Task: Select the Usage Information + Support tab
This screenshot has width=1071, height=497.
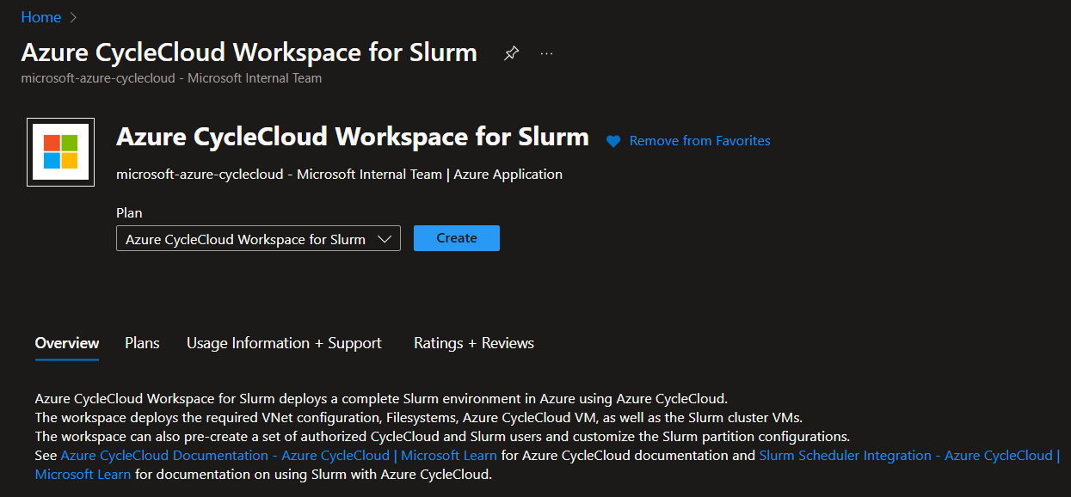Action: pyautogui.click(x=284, y=342)
